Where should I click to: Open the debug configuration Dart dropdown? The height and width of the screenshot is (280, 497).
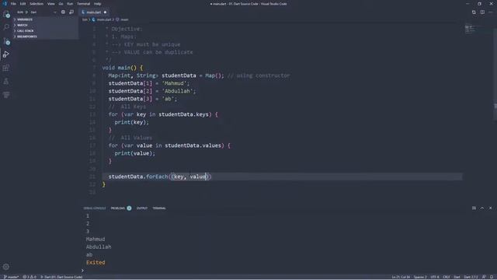[43, 12]
